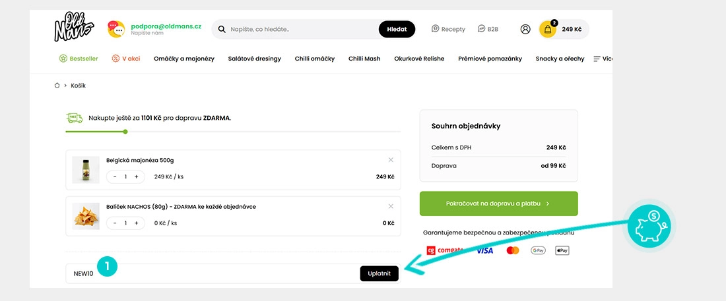Open the Chilli omáčky menu item
The height and width of the screenshot is (301, 726).
point(314,59)
